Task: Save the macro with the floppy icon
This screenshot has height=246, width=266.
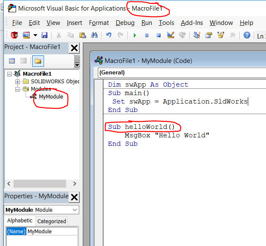Action: 44,35
